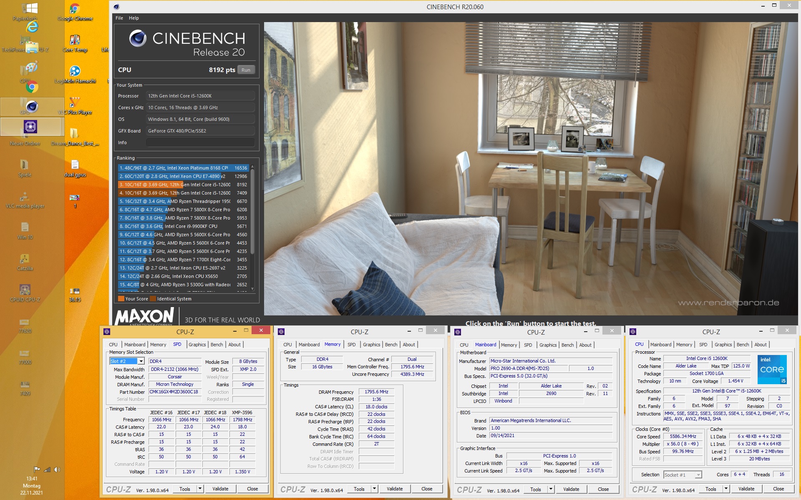Screen dimensions: 801x500
Task: Select ranking row 8 Intel Core i9-9900KF
Action: click(x=184, y=226)
